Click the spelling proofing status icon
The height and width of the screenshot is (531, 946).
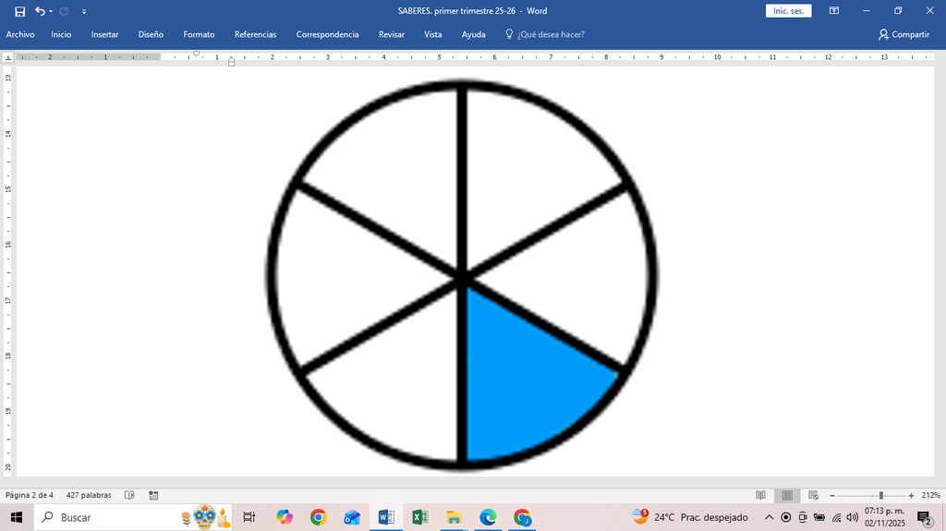[129, 495]
